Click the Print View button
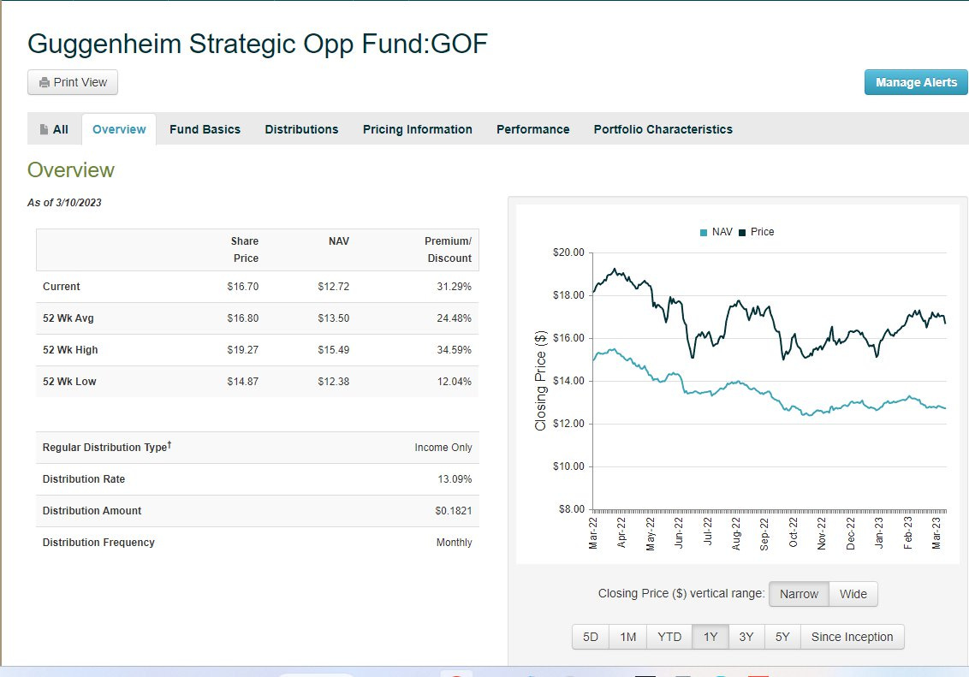The height and width of the screenshot is (677, 969). pyautogui.click(x=72, y=82)
